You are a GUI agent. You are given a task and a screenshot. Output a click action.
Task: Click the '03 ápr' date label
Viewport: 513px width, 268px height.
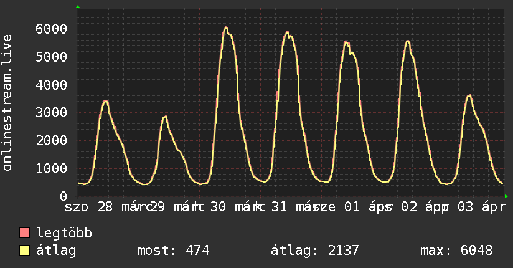482,207
